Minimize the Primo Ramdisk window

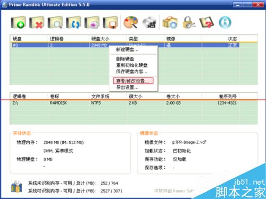(238, 5)
